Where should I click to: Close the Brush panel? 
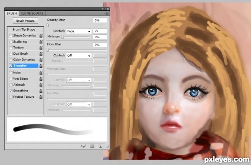tap(108, 9)
